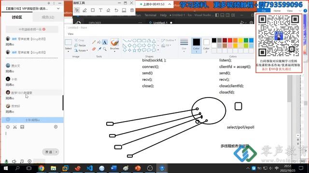Image resolution: width=309 pixels, height=173 pixels.
Task: Toggle pin icon on chat panel title
Action: (49, 3)
